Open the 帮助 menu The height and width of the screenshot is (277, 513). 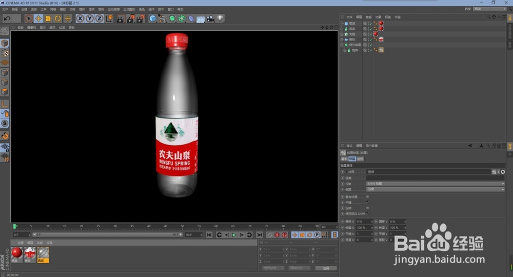click(x=180, y=9)
